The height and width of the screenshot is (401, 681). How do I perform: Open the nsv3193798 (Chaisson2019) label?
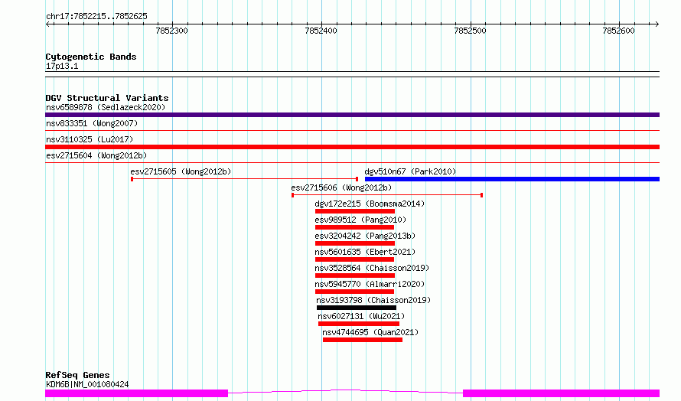coord(373,300)
